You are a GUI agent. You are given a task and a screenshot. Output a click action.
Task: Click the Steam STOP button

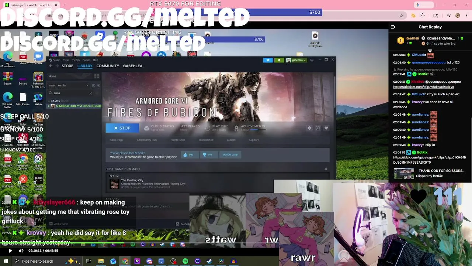[x=122, y=128]
